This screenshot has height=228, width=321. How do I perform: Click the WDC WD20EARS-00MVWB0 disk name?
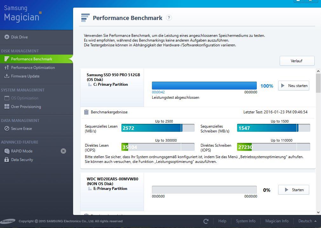click(113, 179)
